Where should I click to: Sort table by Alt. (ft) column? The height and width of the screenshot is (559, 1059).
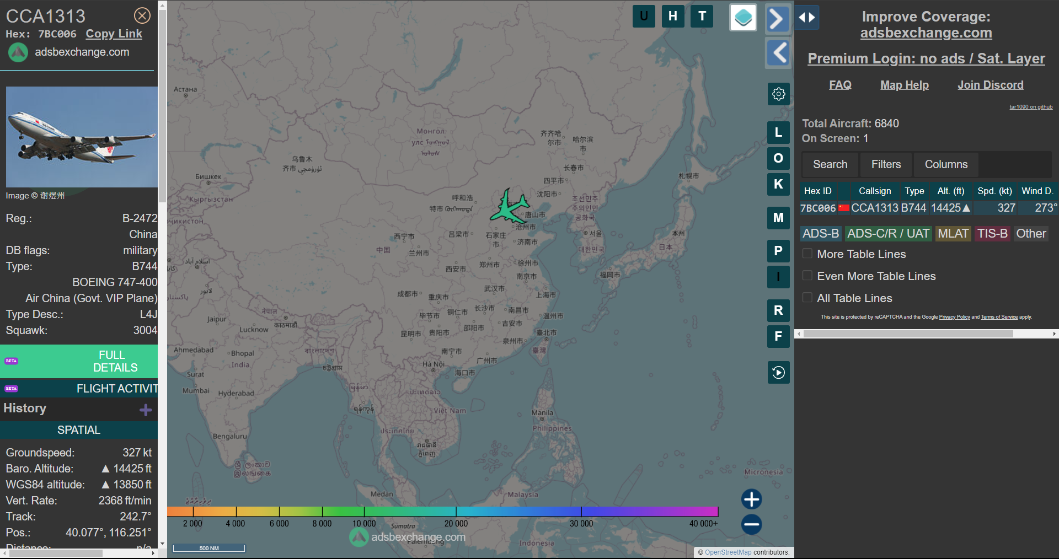tap(951, 191)
